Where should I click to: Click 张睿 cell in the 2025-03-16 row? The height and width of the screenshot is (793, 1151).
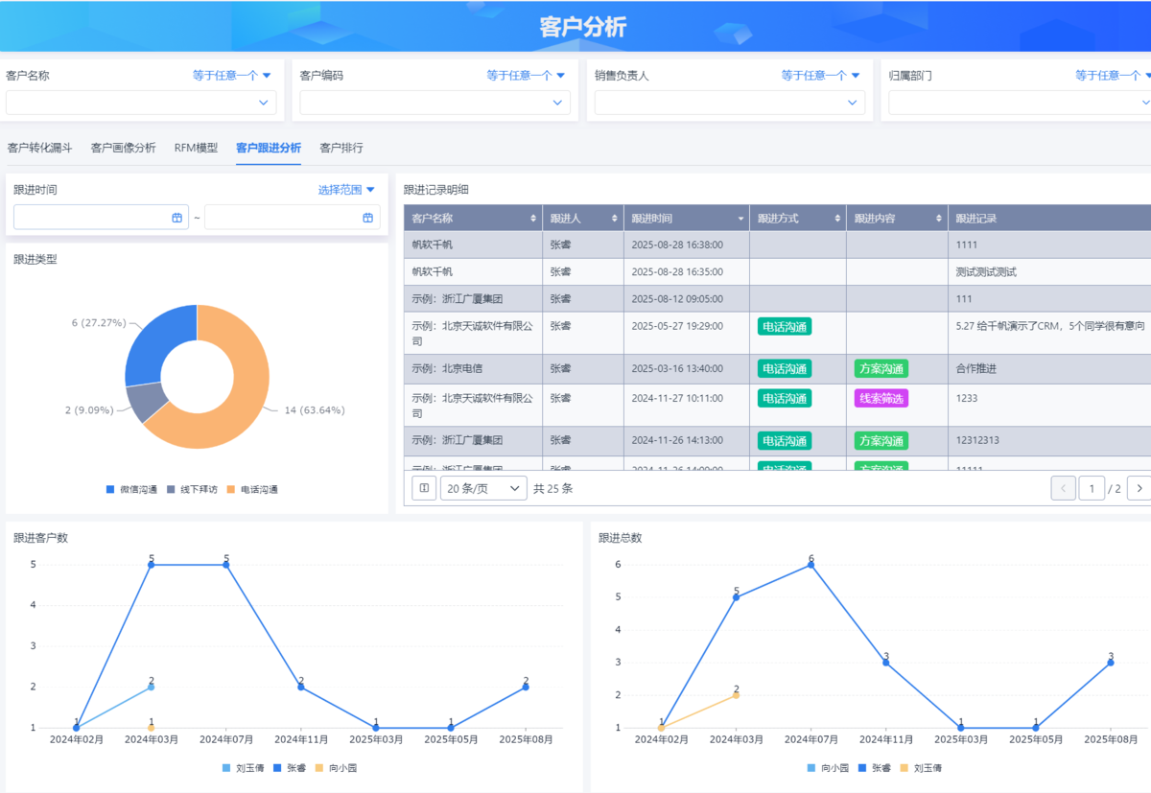click(x=582, y=368)
